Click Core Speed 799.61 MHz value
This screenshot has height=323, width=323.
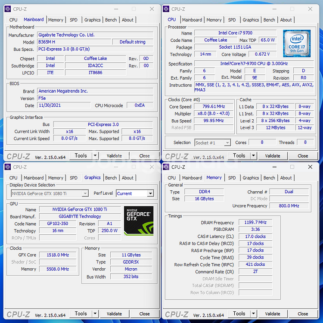point(214,106)
